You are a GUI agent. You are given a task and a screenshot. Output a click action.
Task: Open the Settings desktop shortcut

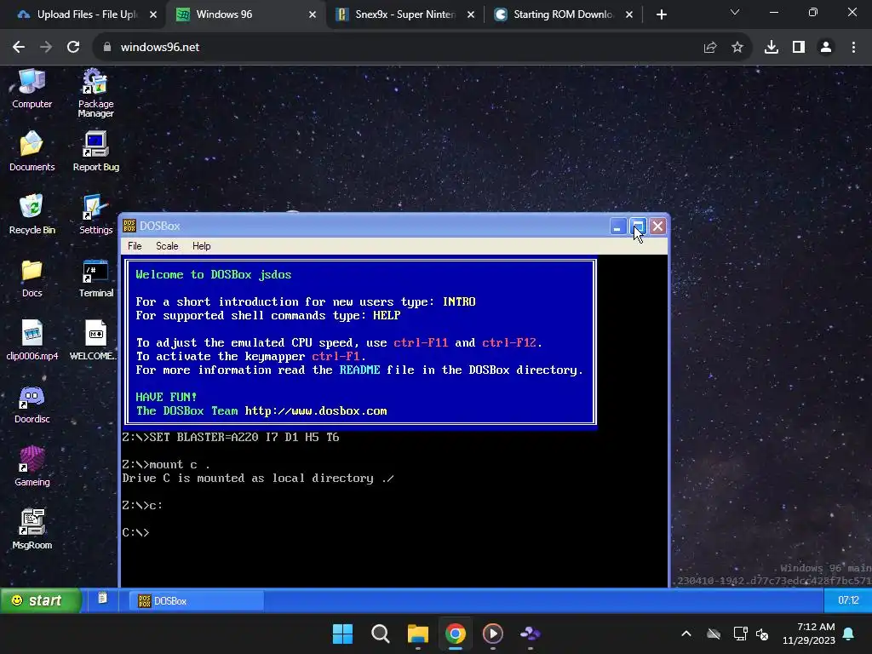pyautogui.click(x=95, y=214)
